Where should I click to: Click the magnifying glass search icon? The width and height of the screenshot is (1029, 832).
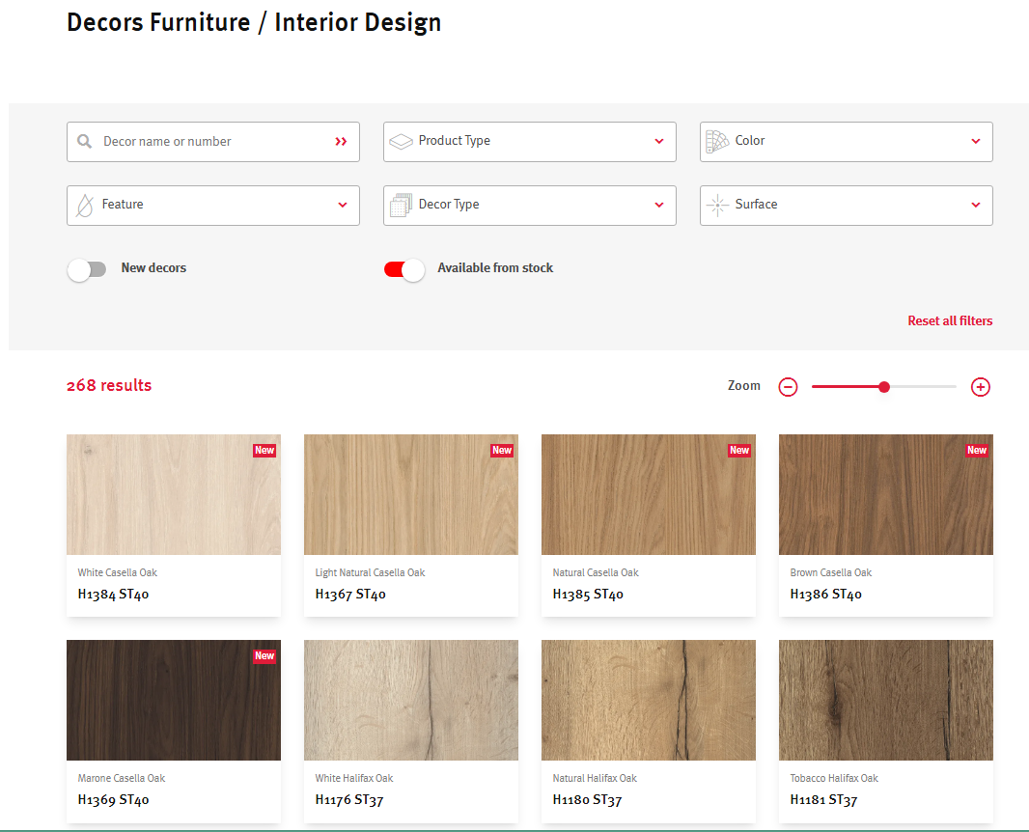pyautogui.click(x=86, y=141)
